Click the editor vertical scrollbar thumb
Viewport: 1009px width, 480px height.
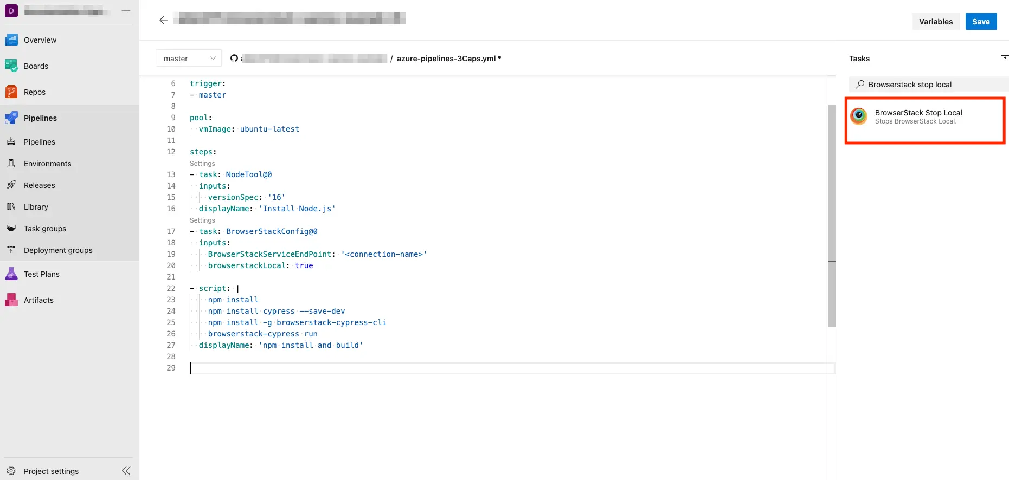pos(831,217)
